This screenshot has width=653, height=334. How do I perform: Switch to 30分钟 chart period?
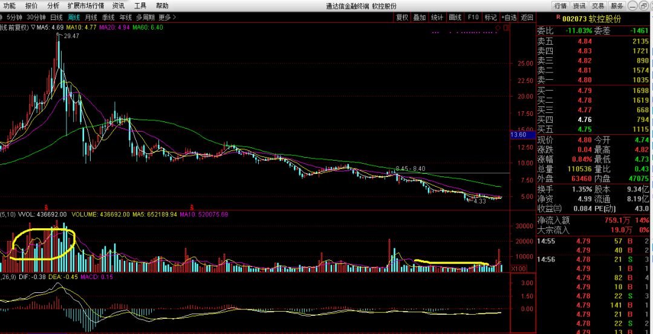coord(36,18)
